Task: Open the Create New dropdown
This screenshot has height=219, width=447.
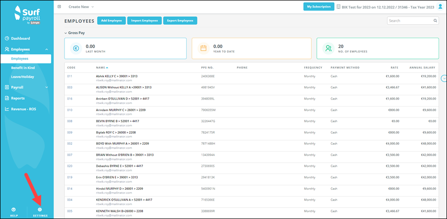Action: 81,6
